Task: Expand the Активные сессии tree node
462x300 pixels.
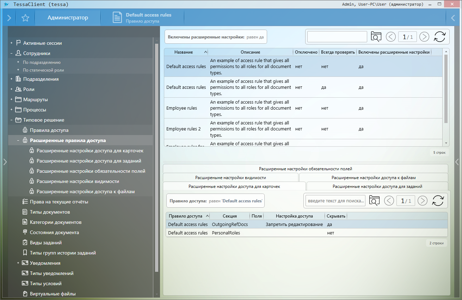Action: pos(12,43)
